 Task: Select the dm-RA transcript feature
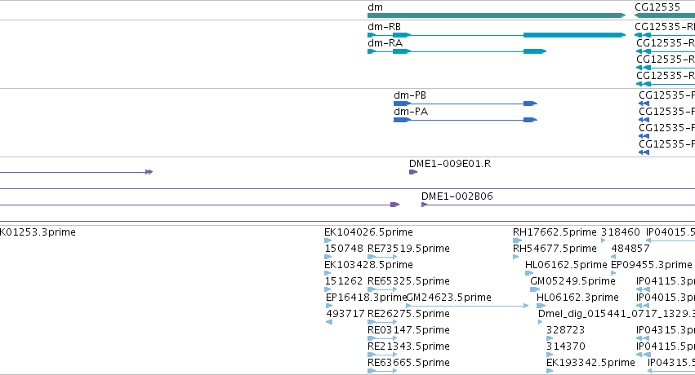457,51
